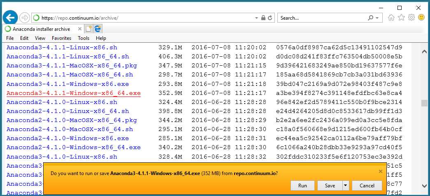Open link Anaconda2-4.1.0-Windows-x86.exe
Image resolution: width=430 pixels, height=196 pixels.
68,138
